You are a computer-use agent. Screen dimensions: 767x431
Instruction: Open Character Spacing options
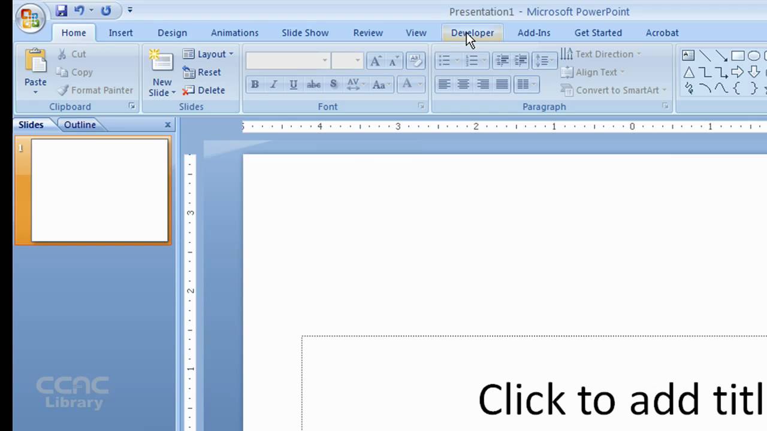(355, 84)
